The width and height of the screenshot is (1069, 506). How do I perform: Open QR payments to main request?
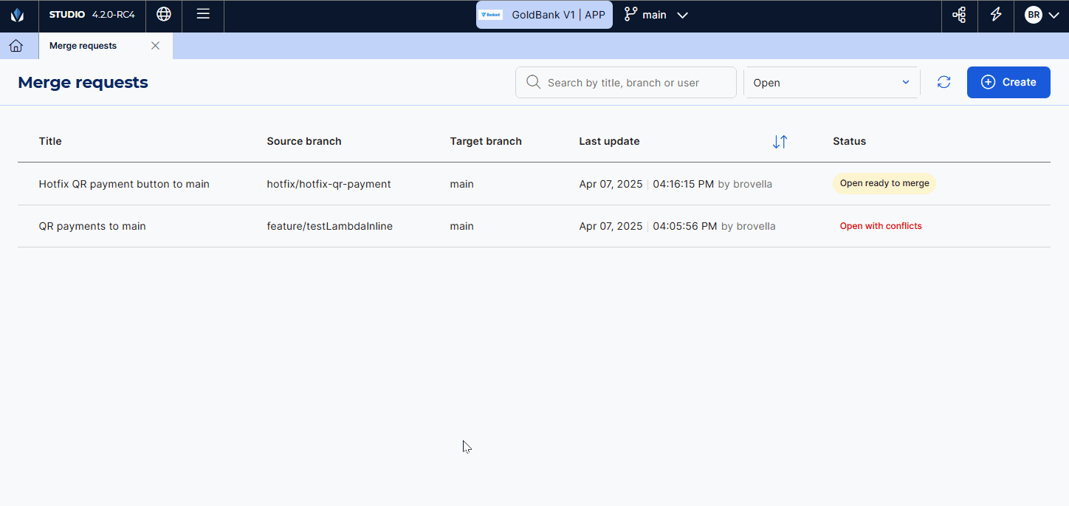click(x=92, y=226)
